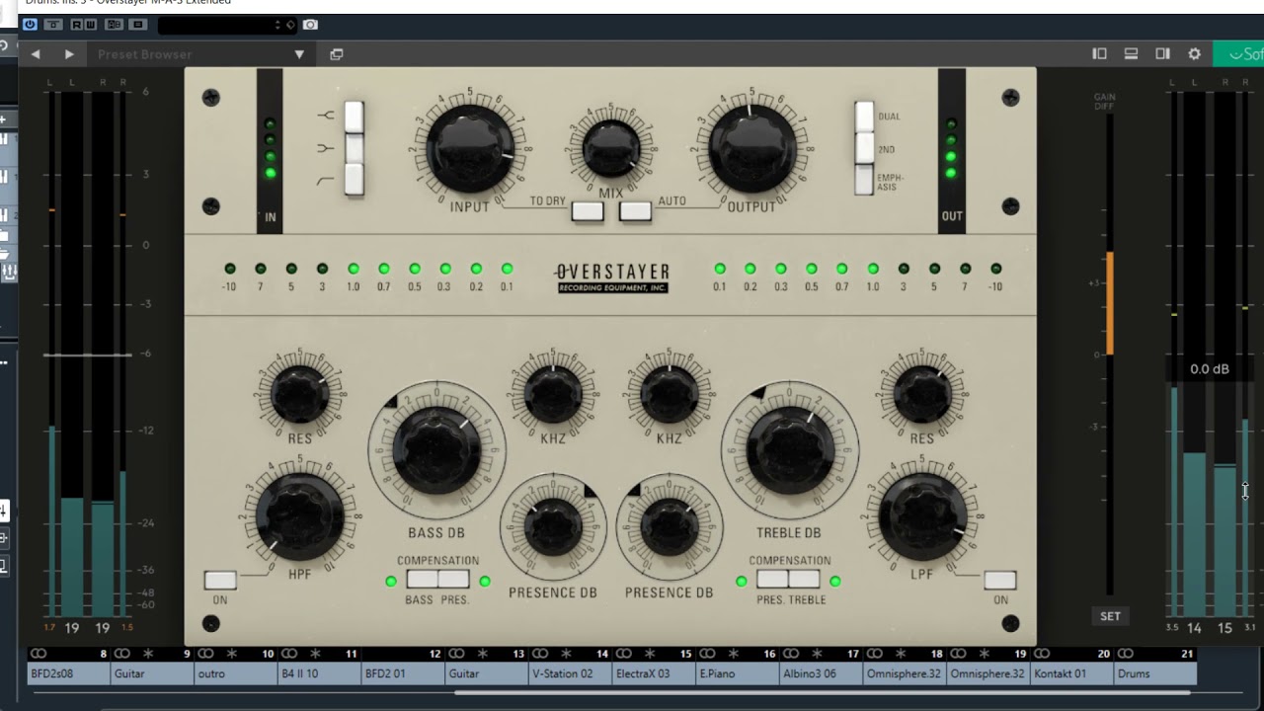Click the LPF frequency knob
Viewport: 1264px width, 711px height.
tap(922, 515)
